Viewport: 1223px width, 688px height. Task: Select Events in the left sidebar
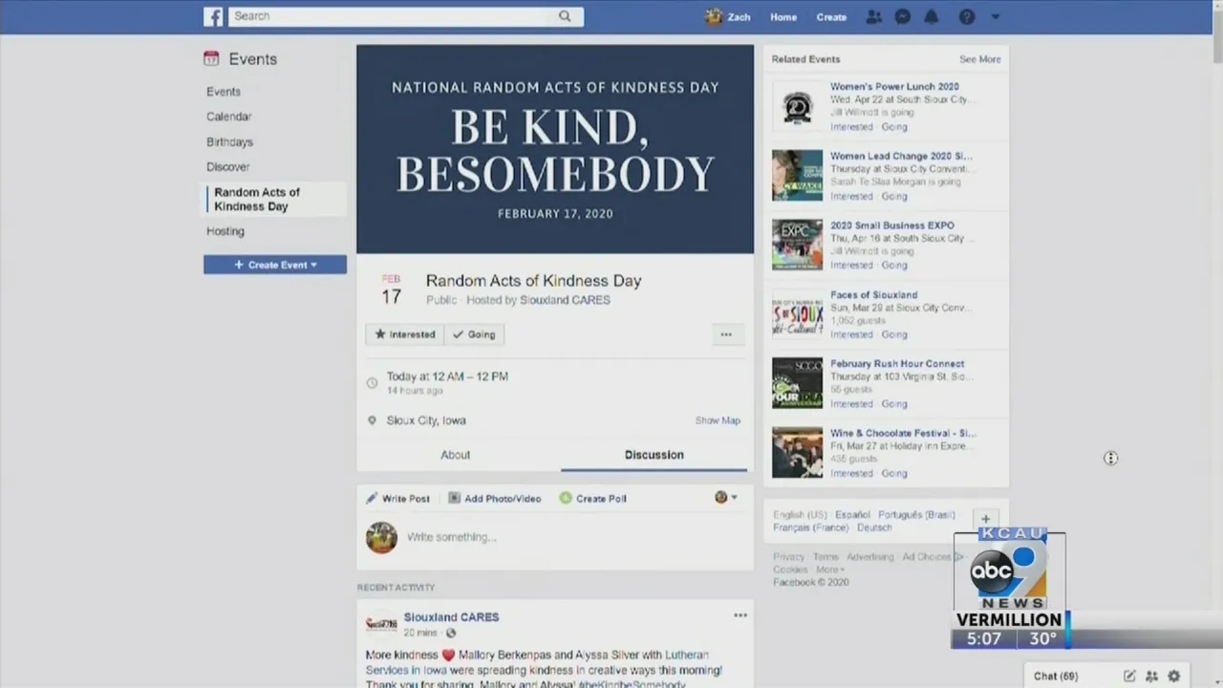pos(224,92)
